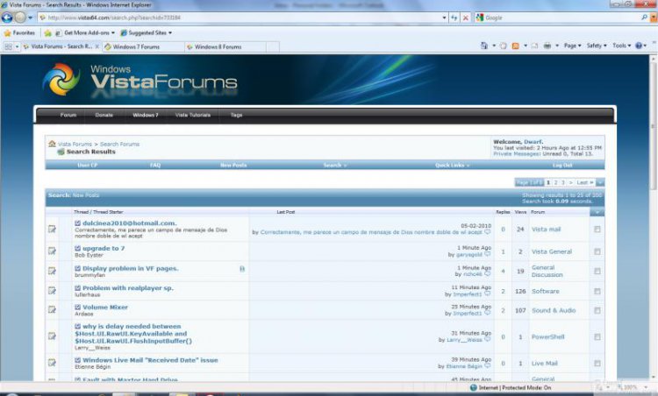Select checkbox on the Volume Mixer row
658x396 pixels.
[x=597, y=310]
